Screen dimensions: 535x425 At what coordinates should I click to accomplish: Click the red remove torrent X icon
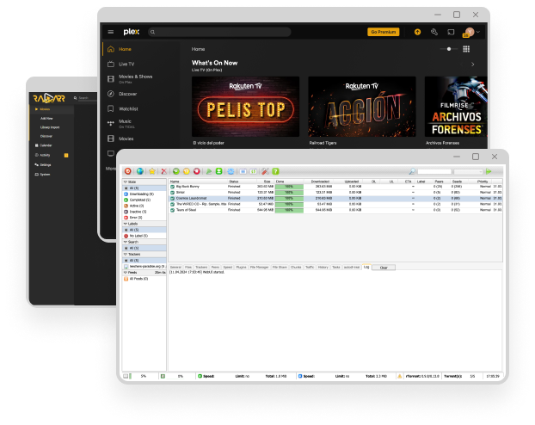(x=163, y=171)
